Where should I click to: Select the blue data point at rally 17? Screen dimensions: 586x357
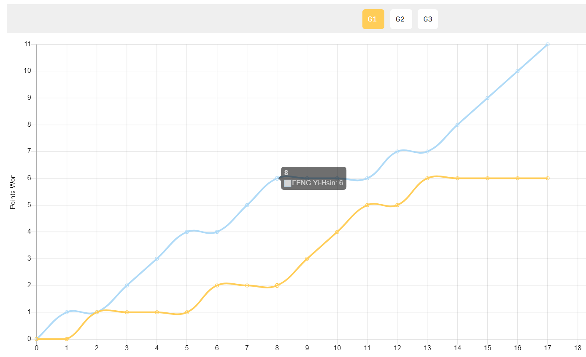547,44
